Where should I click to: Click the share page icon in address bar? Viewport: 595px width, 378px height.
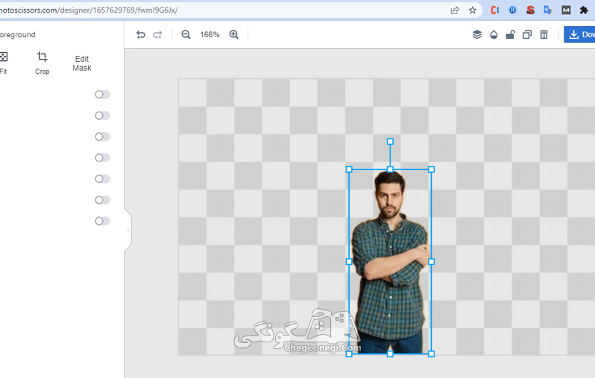(x=455, y=10)
